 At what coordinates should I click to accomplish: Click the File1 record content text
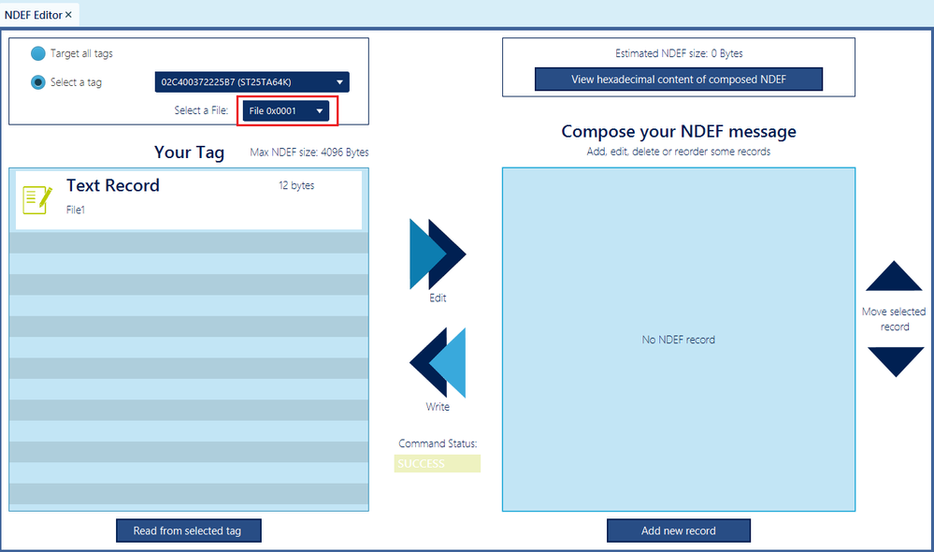tap(76, 210)
